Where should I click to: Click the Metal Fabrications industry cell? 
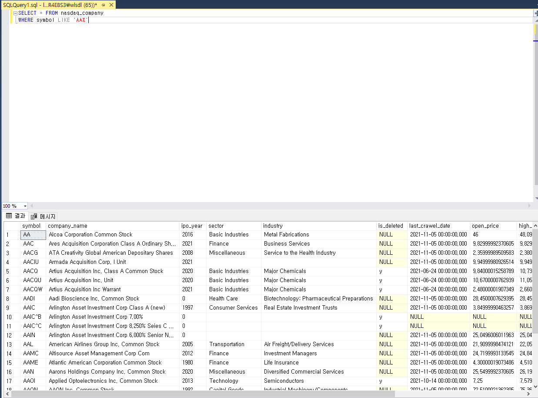[319, 235]
